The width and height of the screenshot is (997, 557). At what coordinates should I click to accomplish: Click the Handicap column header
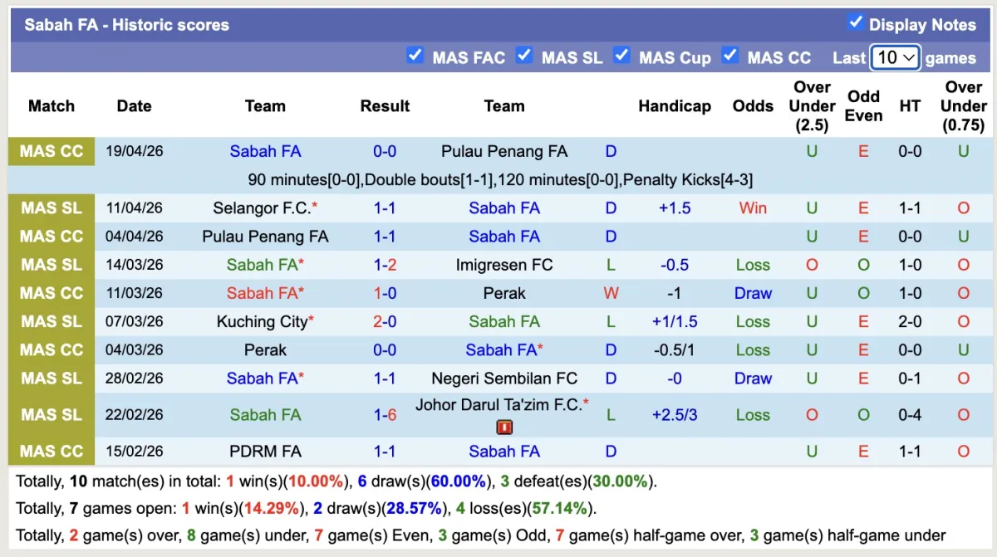675,106
